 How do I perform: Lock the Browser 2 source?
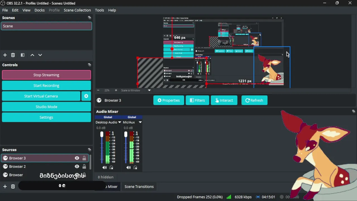[84, 166]
